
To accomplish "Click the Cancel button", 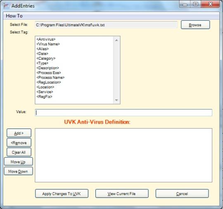I will tap(182, 194).
